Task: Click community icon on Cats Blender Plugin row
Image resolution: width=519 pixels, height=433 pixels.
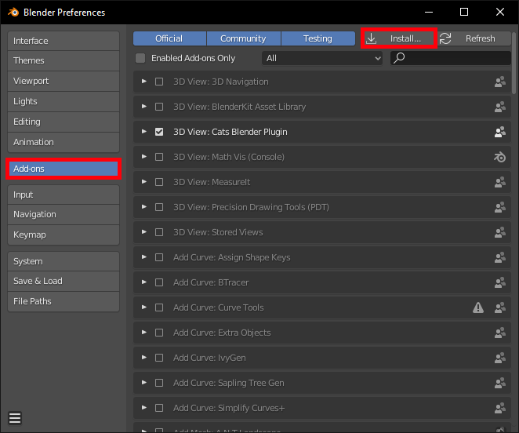Action: (500, 132)
